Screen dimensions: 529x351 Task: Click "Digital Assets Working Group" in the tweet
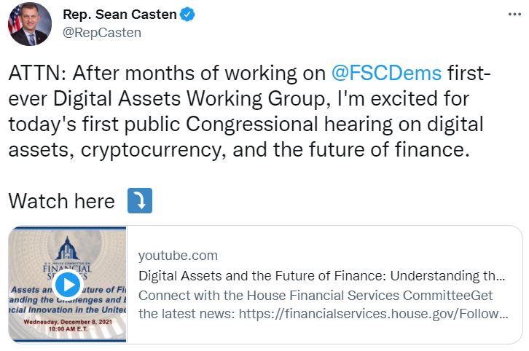coord(181,97)
